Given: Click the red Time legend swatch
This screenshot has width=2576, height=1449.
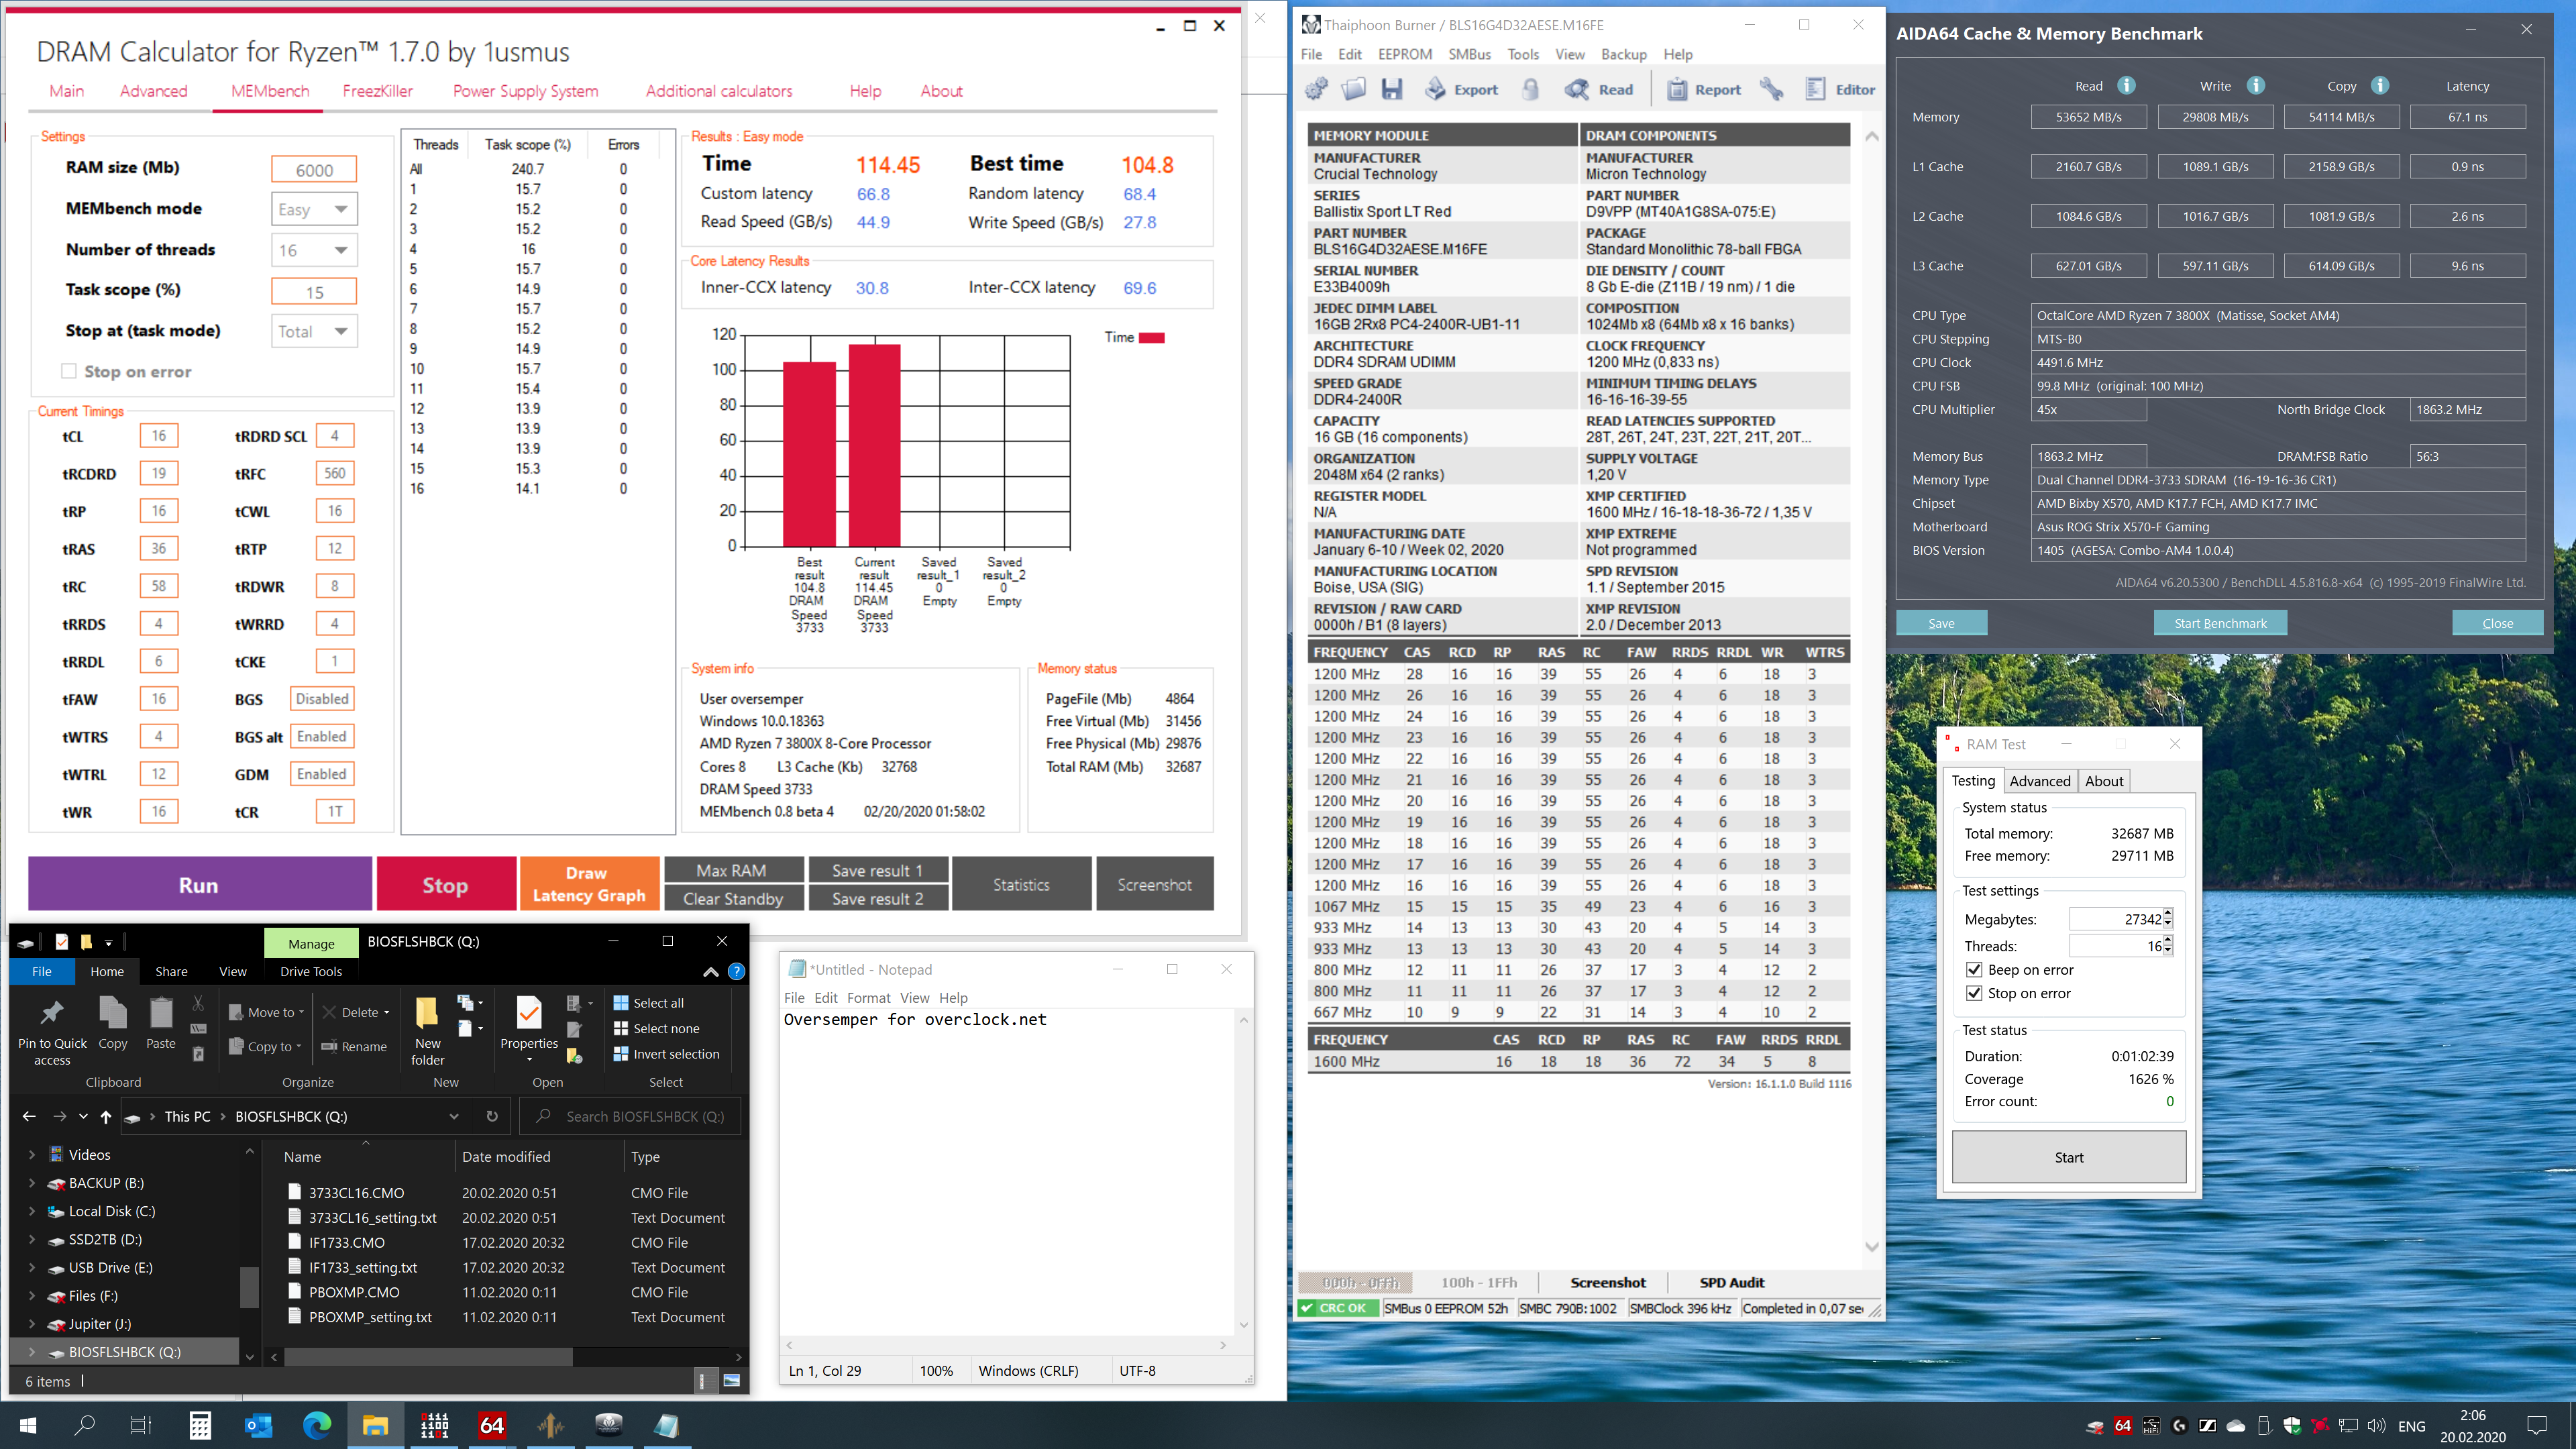Looking at the screenshot, I should coord(1152,338).
